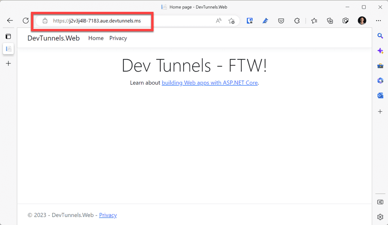Viewport: 388px width, 225px height.
Task: Click the user profile avatar
Action: 362,21
